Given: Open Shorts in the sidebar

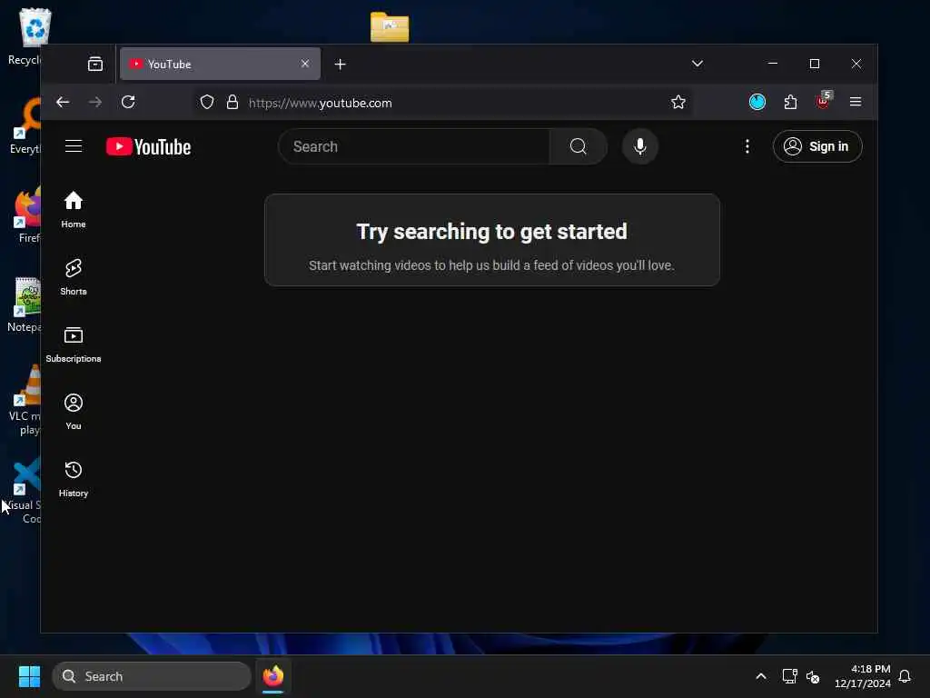Looking at the screenshot, I should point(74,276).
